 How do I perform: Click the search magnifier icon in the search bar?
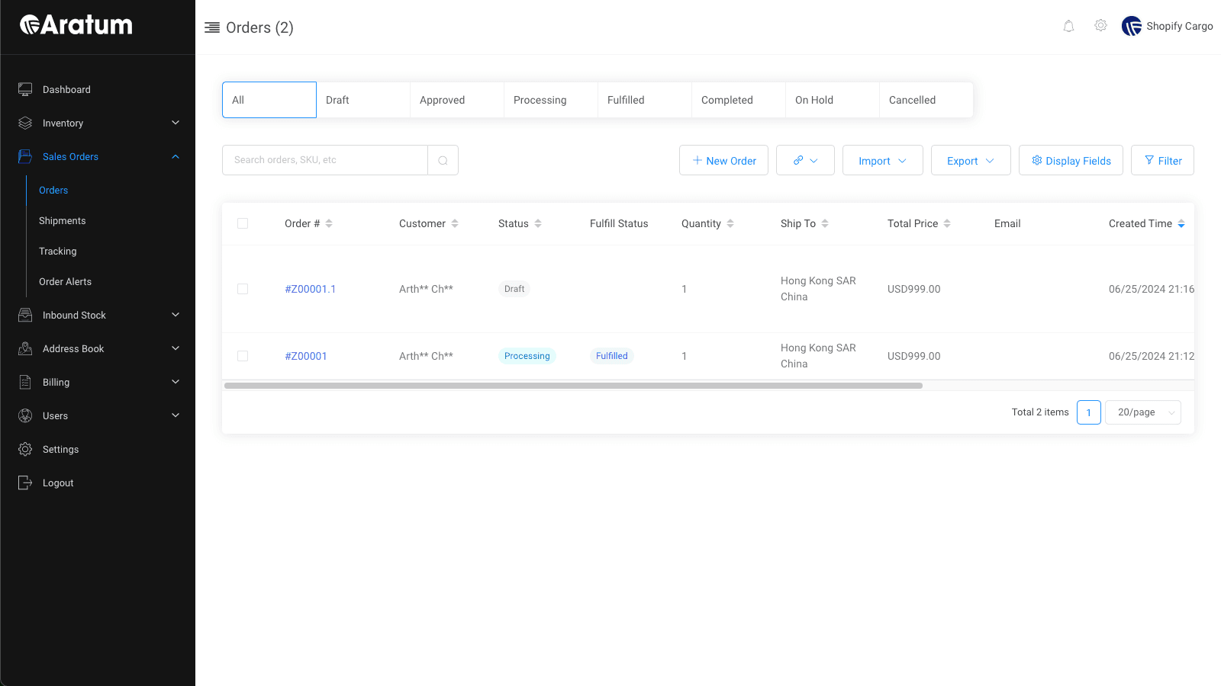coord(443,160)
